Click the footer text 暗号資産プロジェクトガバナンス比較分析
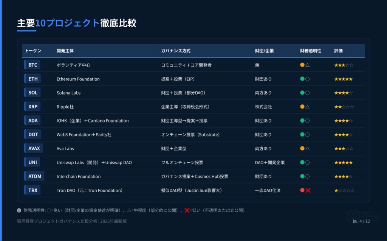Viewport: 387px width, 241px height. pyautogui.click(x=57, y=221)
